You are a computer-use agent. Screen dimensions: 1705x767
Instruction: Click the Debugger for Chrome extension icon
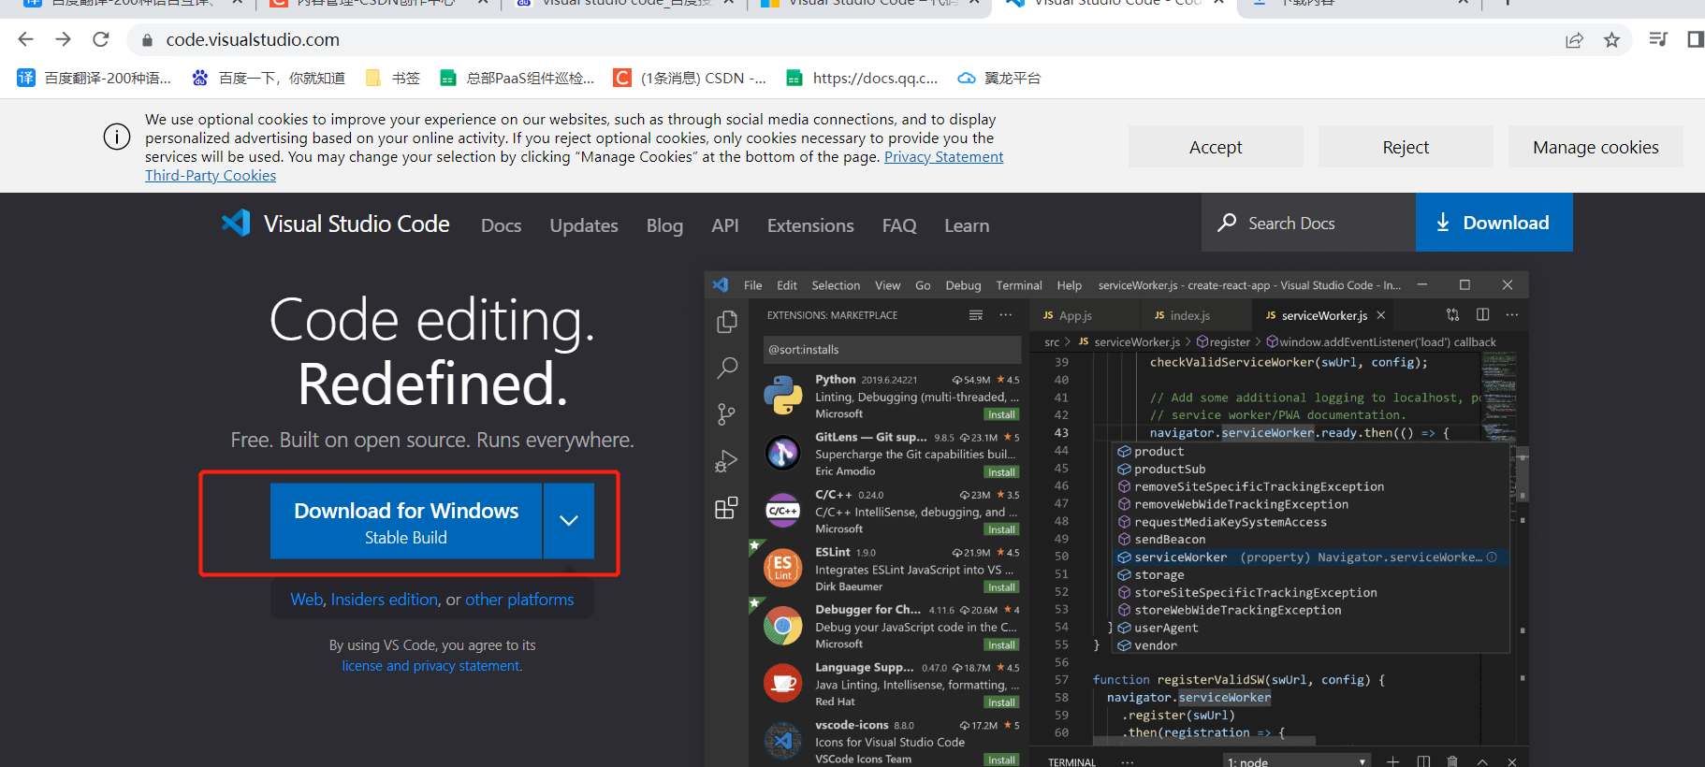point(783,626)
